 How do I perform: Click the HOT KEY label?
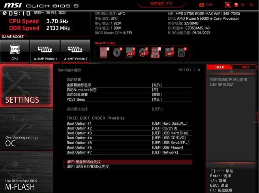coord(185,70)
